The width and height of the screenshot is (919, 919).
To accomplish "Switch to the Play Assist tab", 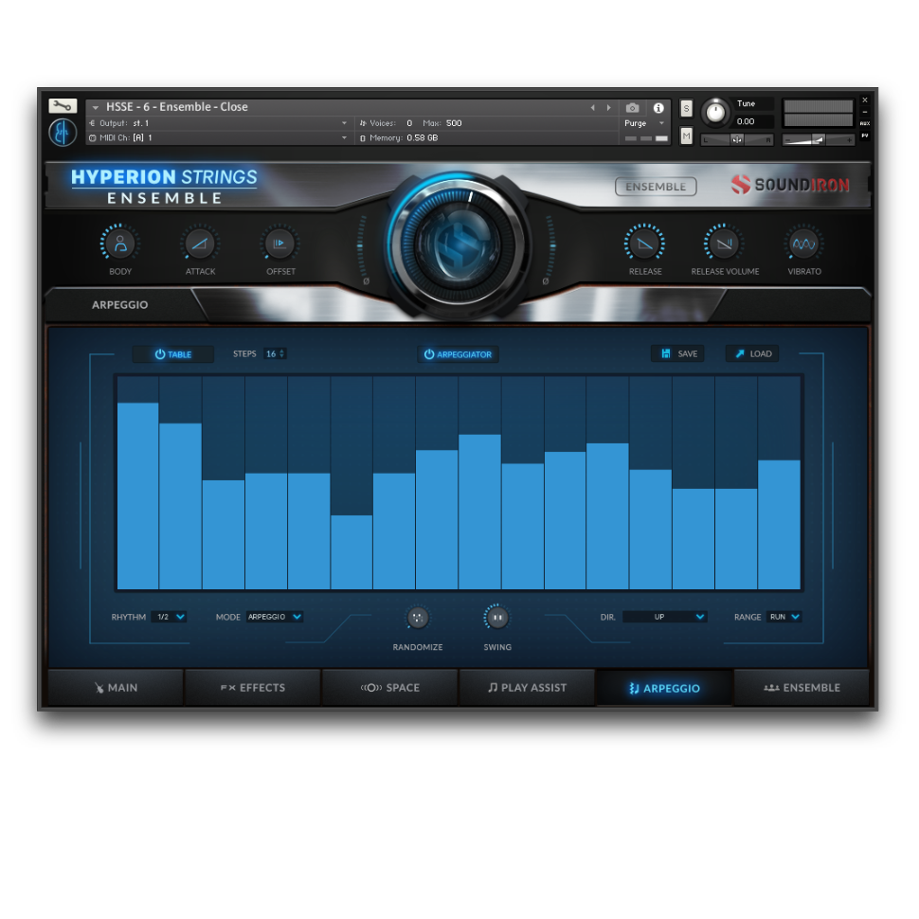I will tap(527, 688).
